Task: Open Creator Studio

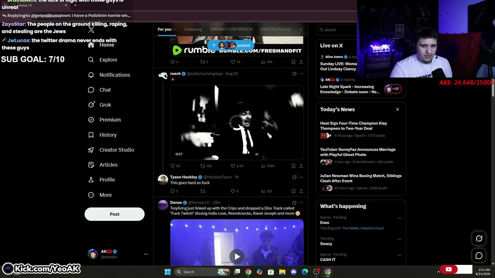Action: (111, 150)
